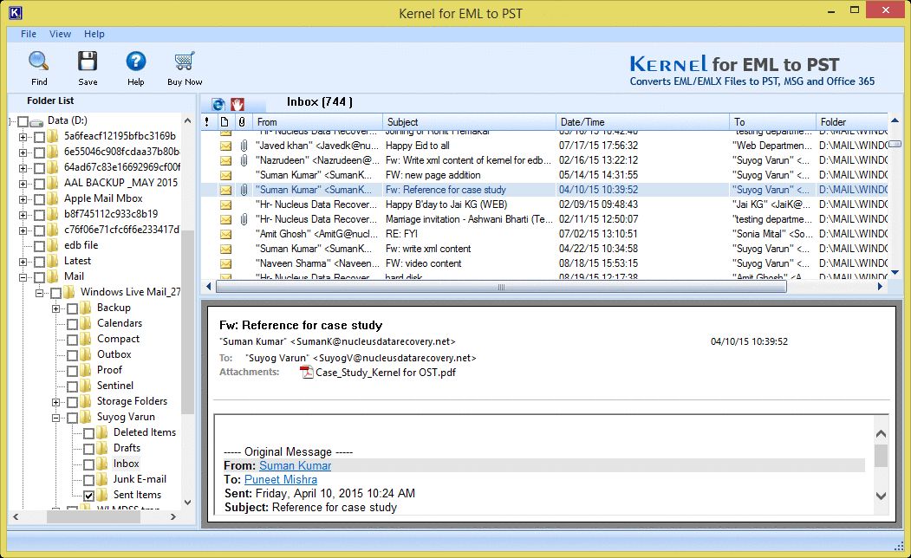This screenshot has width=911, height=558.
Task: Select RE: FYI email from Amit Ghosh
Action: click(544, 234)
